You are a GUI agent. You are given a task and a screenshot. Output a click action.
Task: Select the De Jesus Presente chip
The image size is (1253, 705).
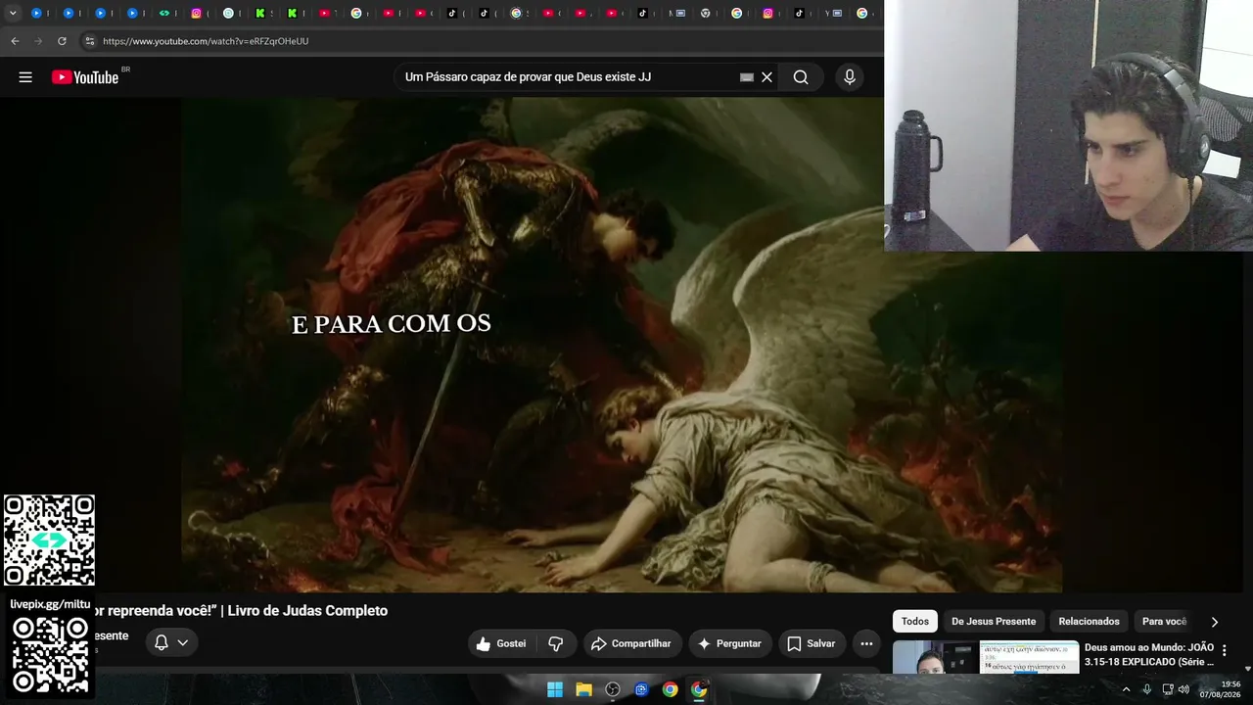tap(994, 622)
